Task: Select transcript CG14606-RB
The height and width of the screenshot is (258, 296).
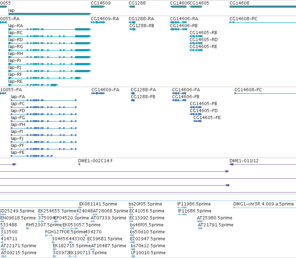Action: [x=184, y=26]
